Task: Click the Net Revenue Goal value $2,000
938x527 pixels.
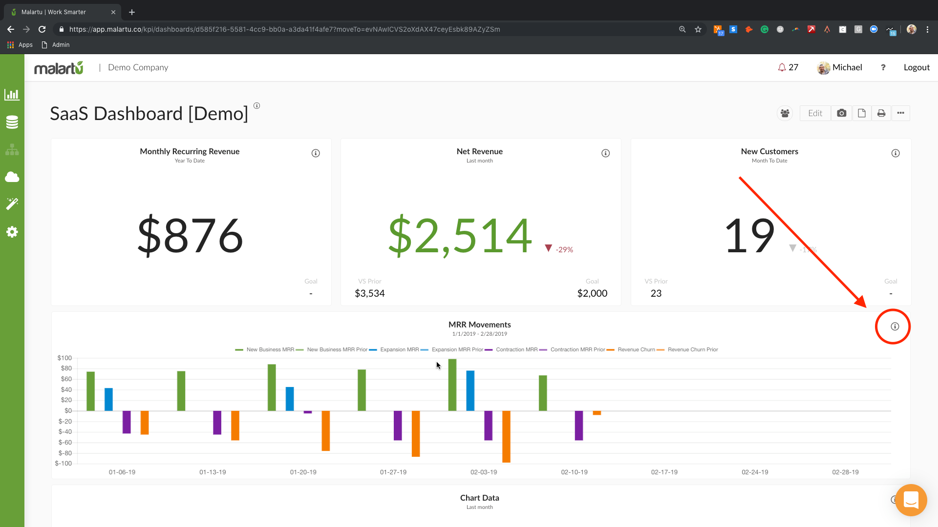Action: pos(592,293)
